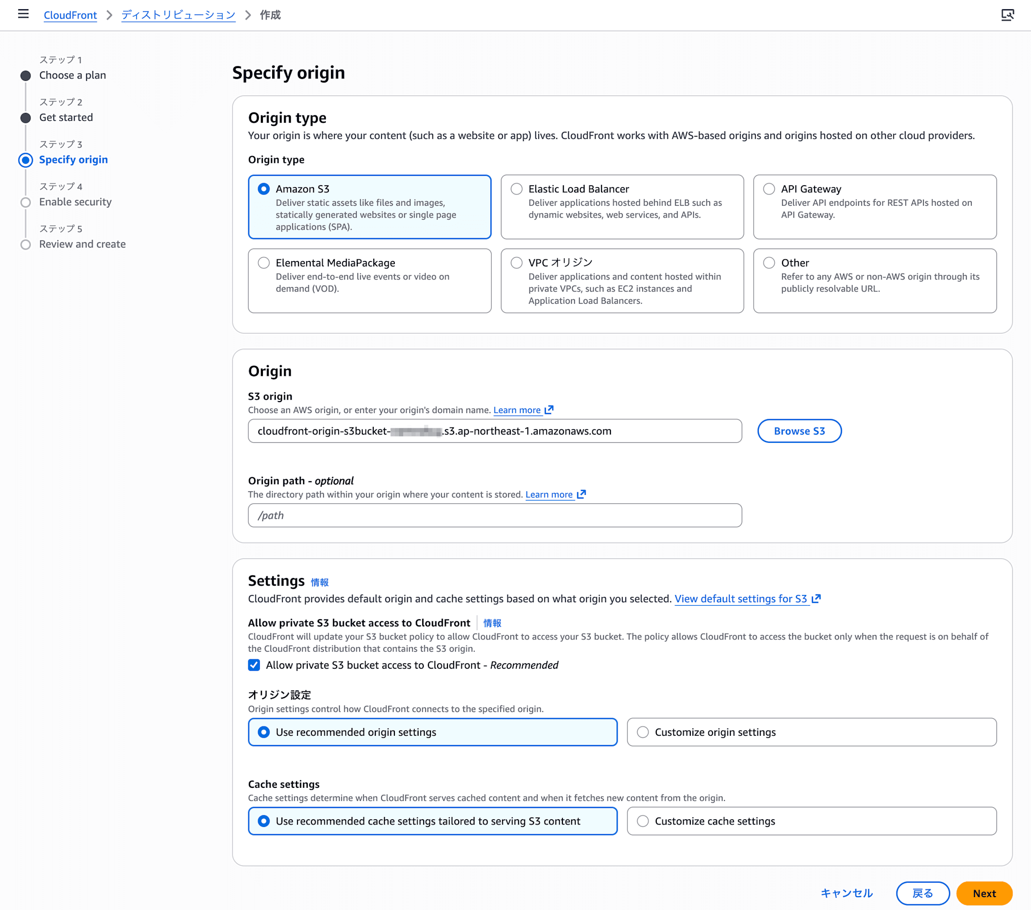The image size is (1031, 910).
Task: Click the Specify origin page heading
Action: coord(289,73)
